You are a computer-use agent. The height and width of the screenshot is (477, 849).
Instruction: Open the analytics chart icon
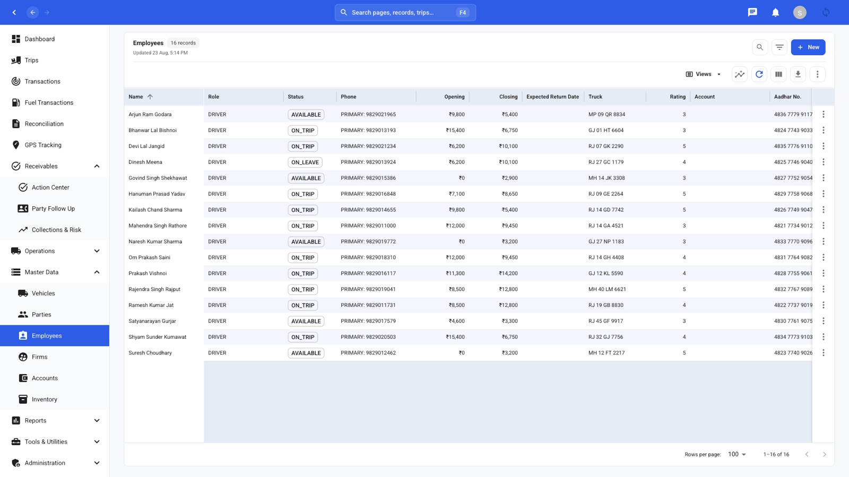coord(740,74)
